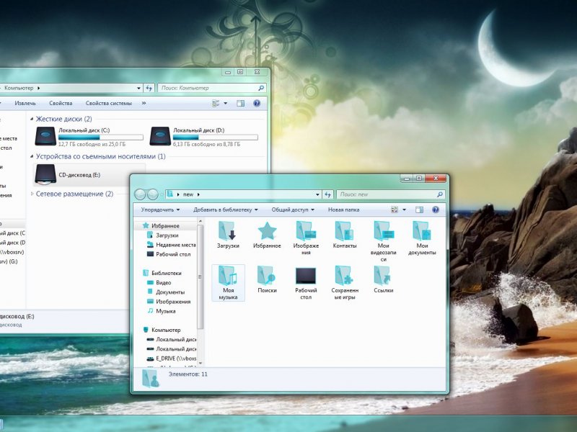
Task: Open address history dropdown in the new window
Action: coord(317,194)
